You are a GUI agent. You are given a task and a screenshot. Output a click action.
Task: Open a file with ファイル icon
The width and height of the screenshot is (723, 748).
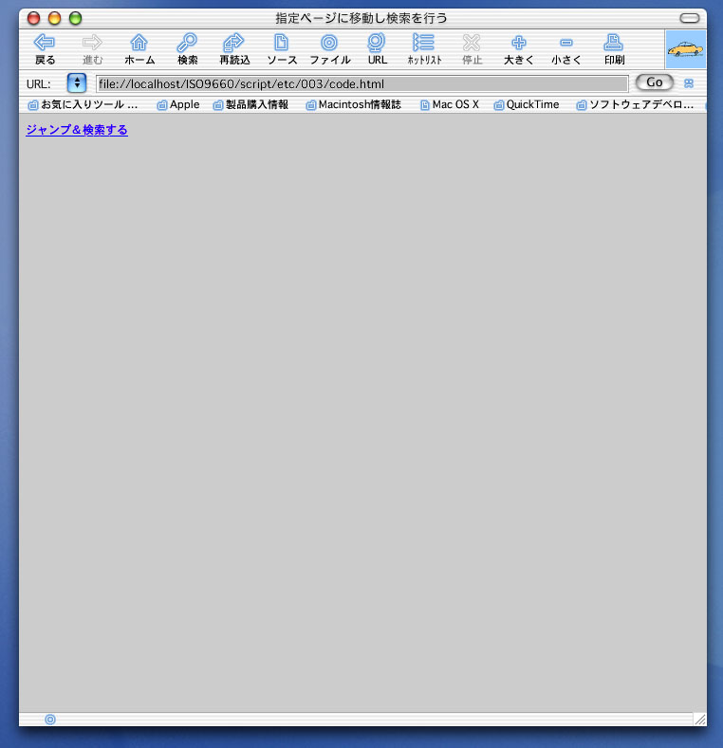(x=329, y=48)
